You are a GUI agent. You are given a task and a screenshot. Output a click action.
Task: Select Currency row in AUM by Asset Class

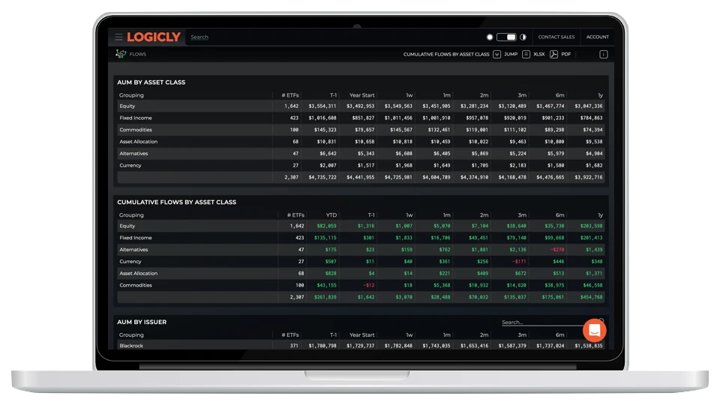361,165
